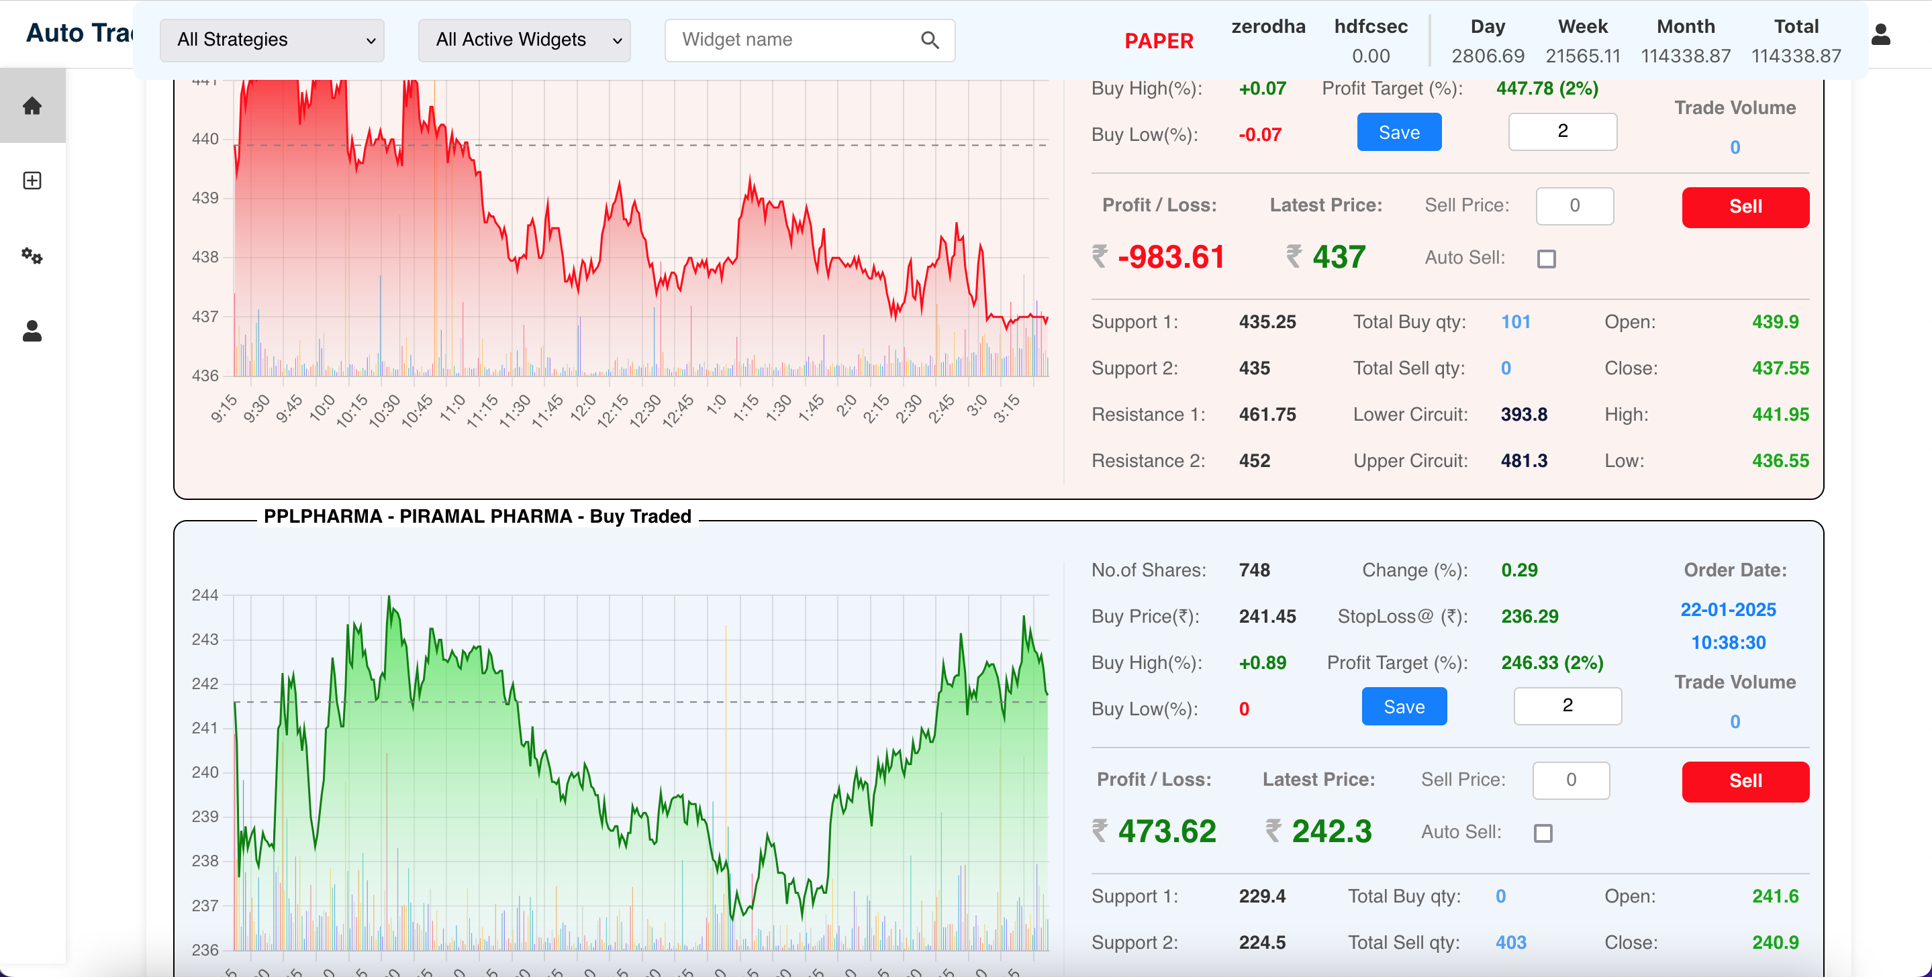1932x977 pixels.
Task: Enable Auto Sell for the first stock widget
Action: 1547,258
